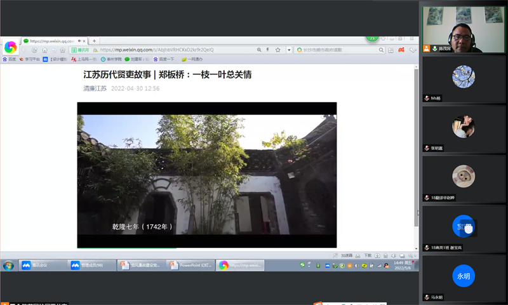Switch to PowerPoint taskbar window
508x305 pixels.
click(x=189, y=265)
